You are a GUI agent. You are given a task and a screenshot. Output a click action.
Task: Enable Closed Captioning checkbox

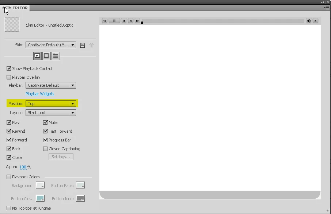45,149
